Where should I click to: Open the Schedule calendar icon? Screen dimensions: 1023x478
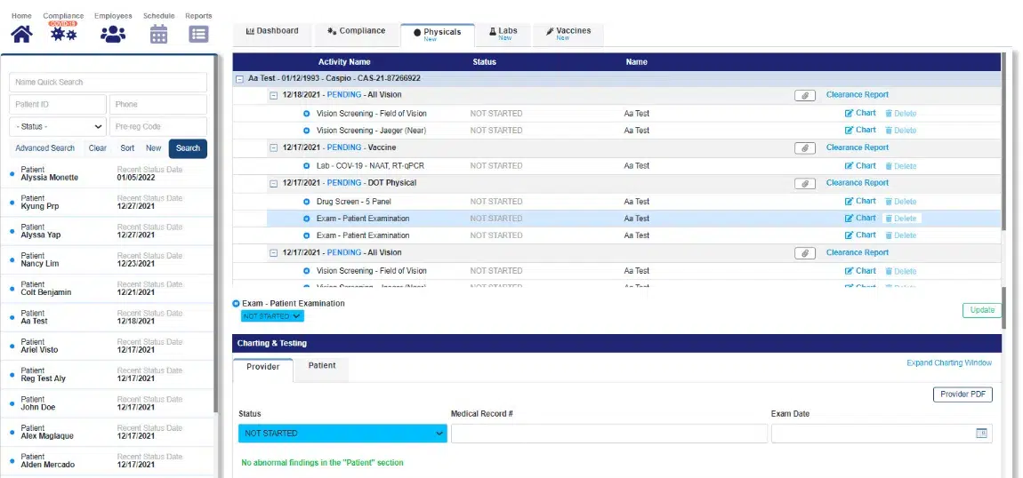(x=158, y=34)
